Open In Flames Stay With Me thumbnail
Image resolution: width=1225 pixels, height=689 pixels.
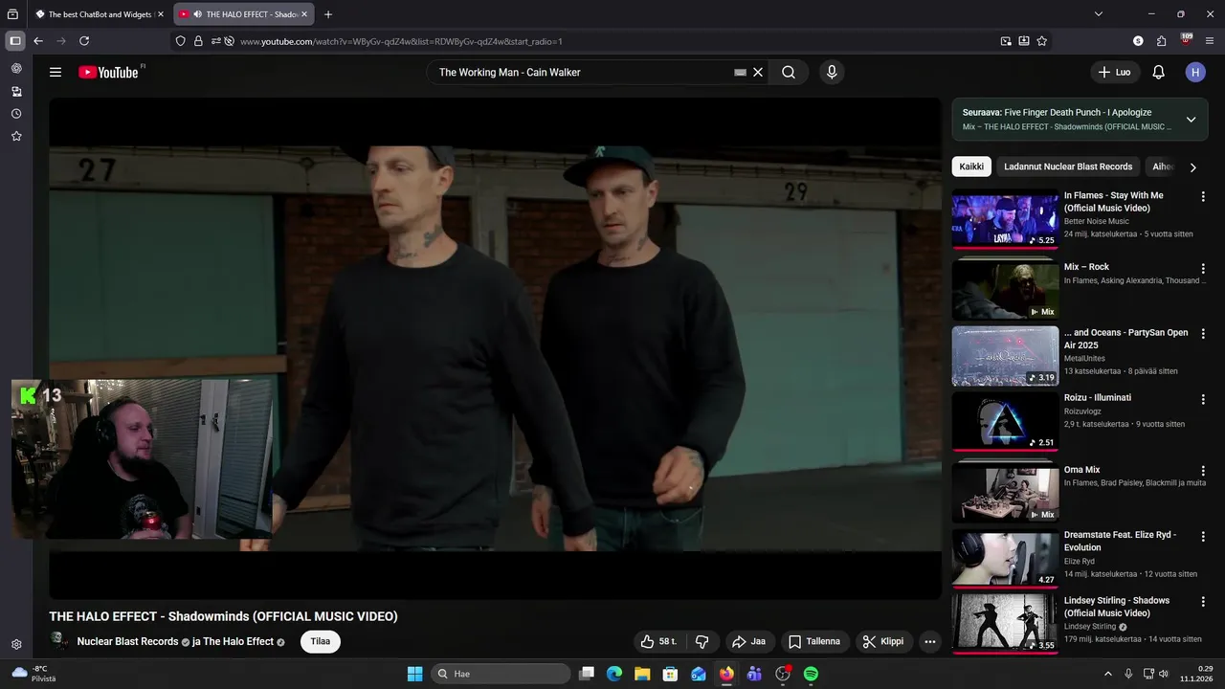1005,221
